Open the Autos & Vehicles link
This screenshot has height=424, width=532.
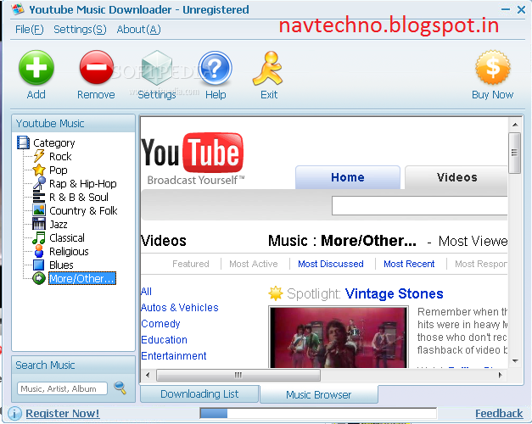point(180,307)
